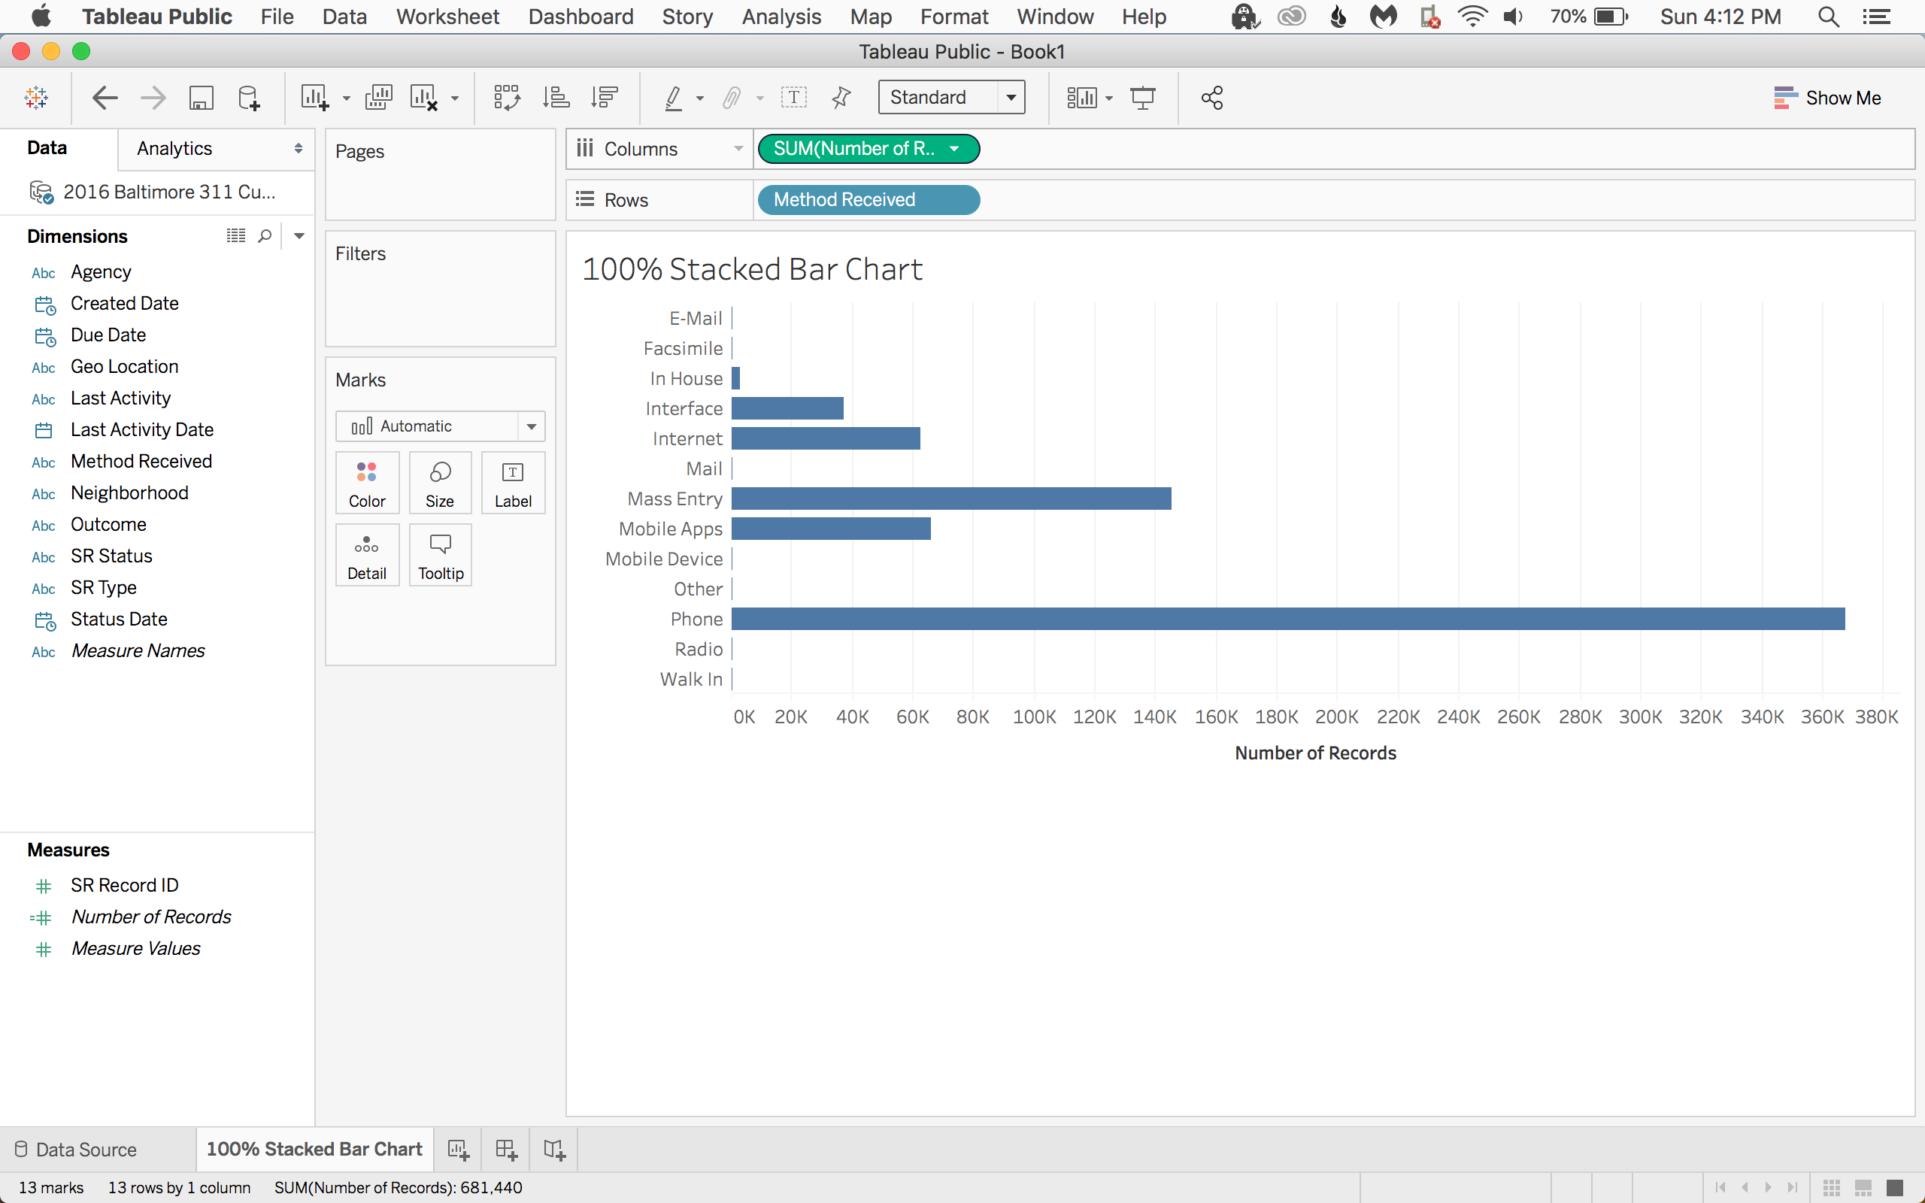Open the Show/Hide Cards dropdown arrow
Screen dimensions: 1925x1203
coord(1109,98)
